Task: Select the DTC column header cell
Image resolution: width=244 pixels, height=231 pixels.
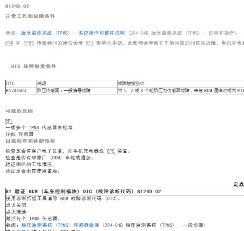Action: tap(21, 83)
